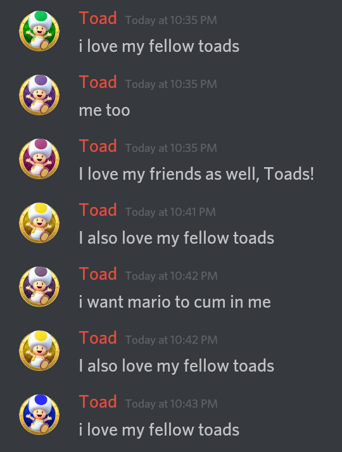342x452 pixels.
Task: Select the blue Toad avatar
Action: point(39,415)
